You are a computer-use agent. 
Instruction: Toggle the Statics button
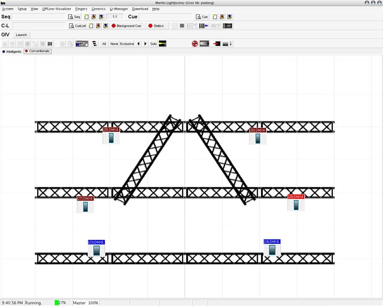click(x=156, y=26)
